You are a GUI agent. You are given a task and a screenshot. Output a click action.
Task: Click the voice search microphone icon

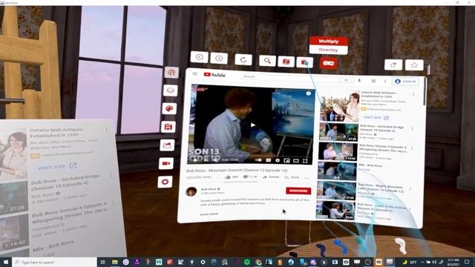coord(359,81)
